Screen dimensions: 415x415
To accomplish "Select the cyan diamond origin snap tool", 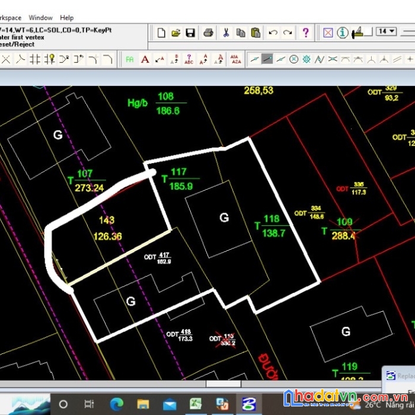I will tap(307, 59).
